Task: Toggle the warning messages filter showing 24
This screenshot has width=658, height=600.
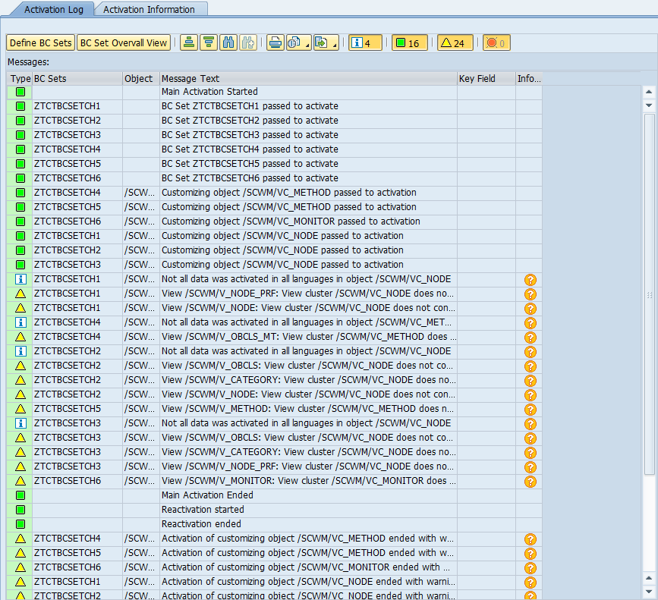Action: (x=455, y=43)
